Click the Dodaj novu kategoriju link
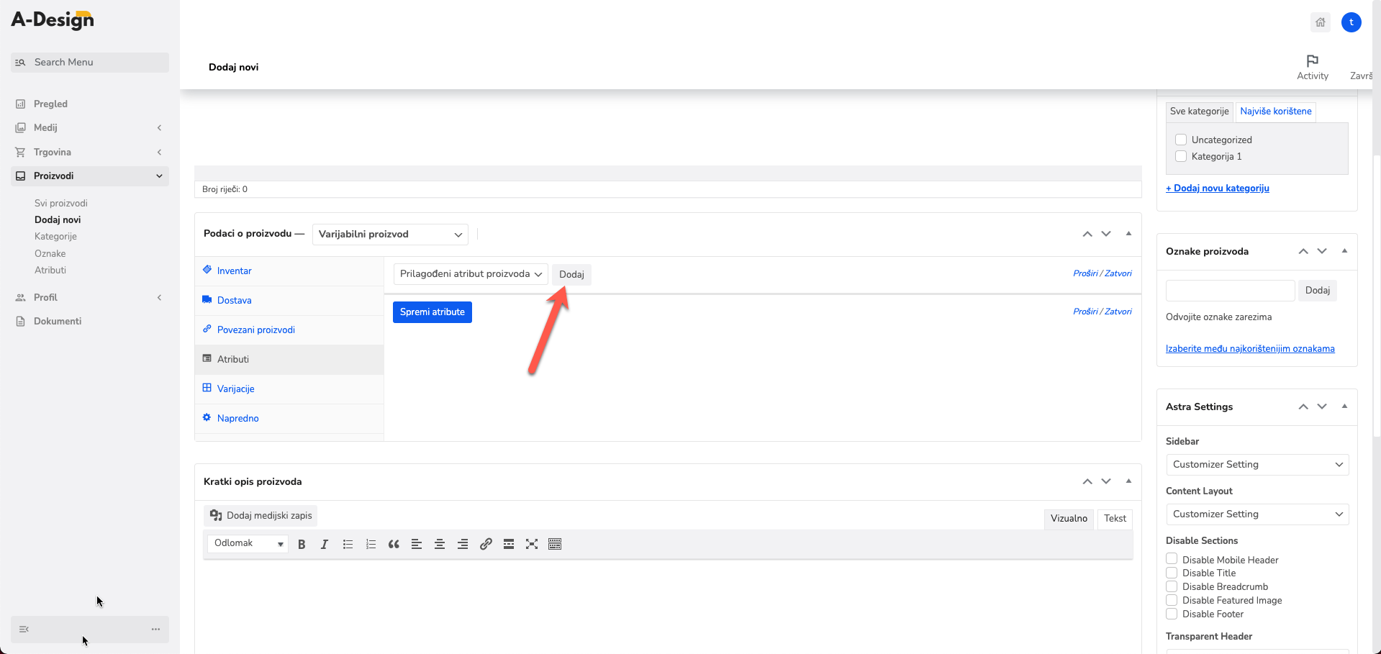This screenshot has height=654, width=1381. click(x=1218, y=189)
